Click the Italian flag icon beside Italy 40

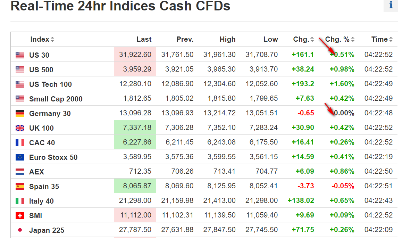(x=20, y=201)
